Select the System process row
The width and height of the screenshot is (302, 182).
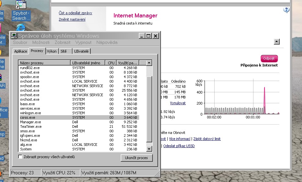(79, 149)
